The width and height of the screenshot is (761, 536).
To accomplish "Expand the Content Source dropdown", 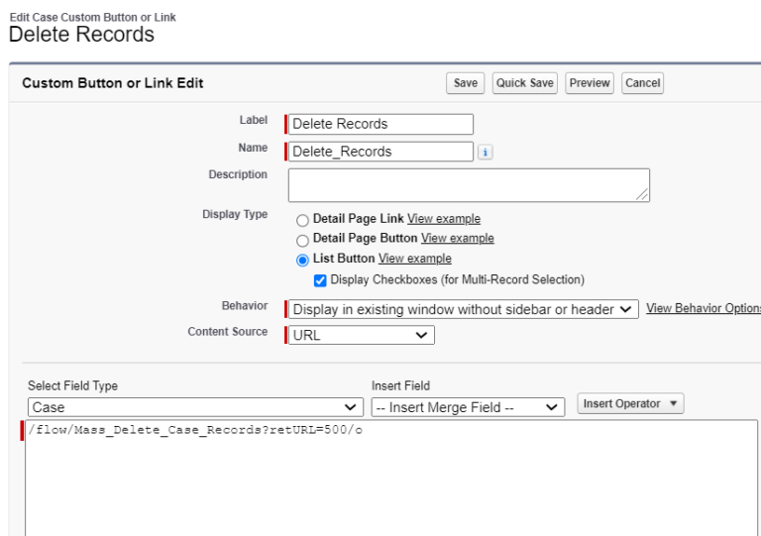I will coord(362,336).
